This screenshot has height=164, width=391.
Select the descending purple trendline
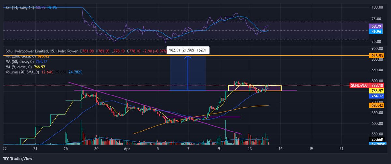tap(155, 108)
